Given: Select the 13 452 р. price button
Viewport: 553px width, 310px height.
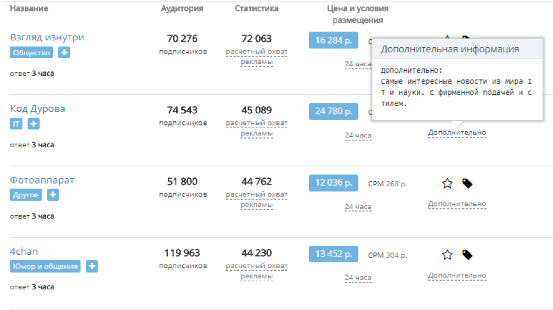Looking at the screenshot, I should pyautogui.click(x=333, y=254).
